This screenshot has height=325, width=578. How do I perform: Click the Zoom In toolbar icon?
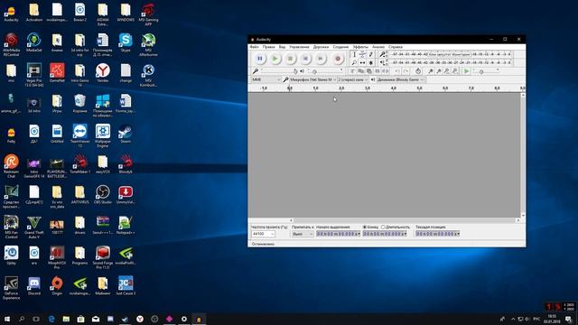[430, 71]
